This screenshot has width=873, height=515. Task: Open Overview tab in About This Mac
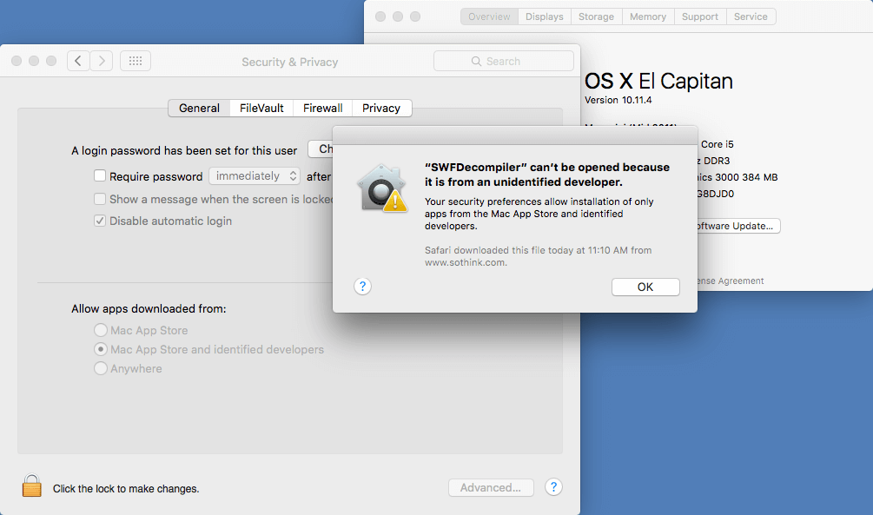pyautogui.click(x=489, y=17)
